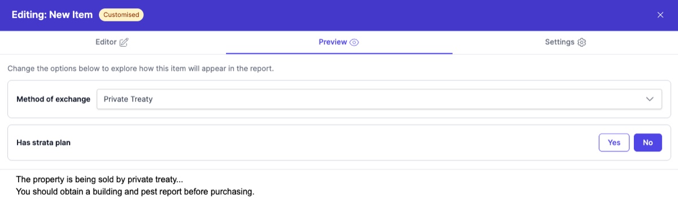Click the 'Change the options below' hint text

point(141,69)
